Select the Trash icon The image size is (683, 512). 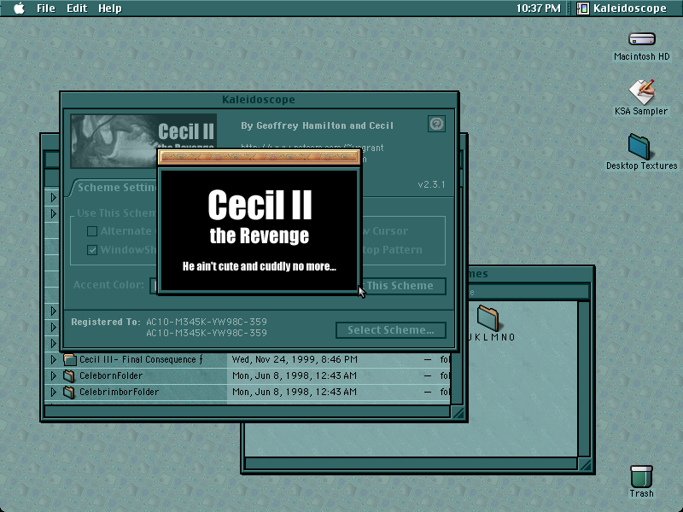tap(641, 476)
